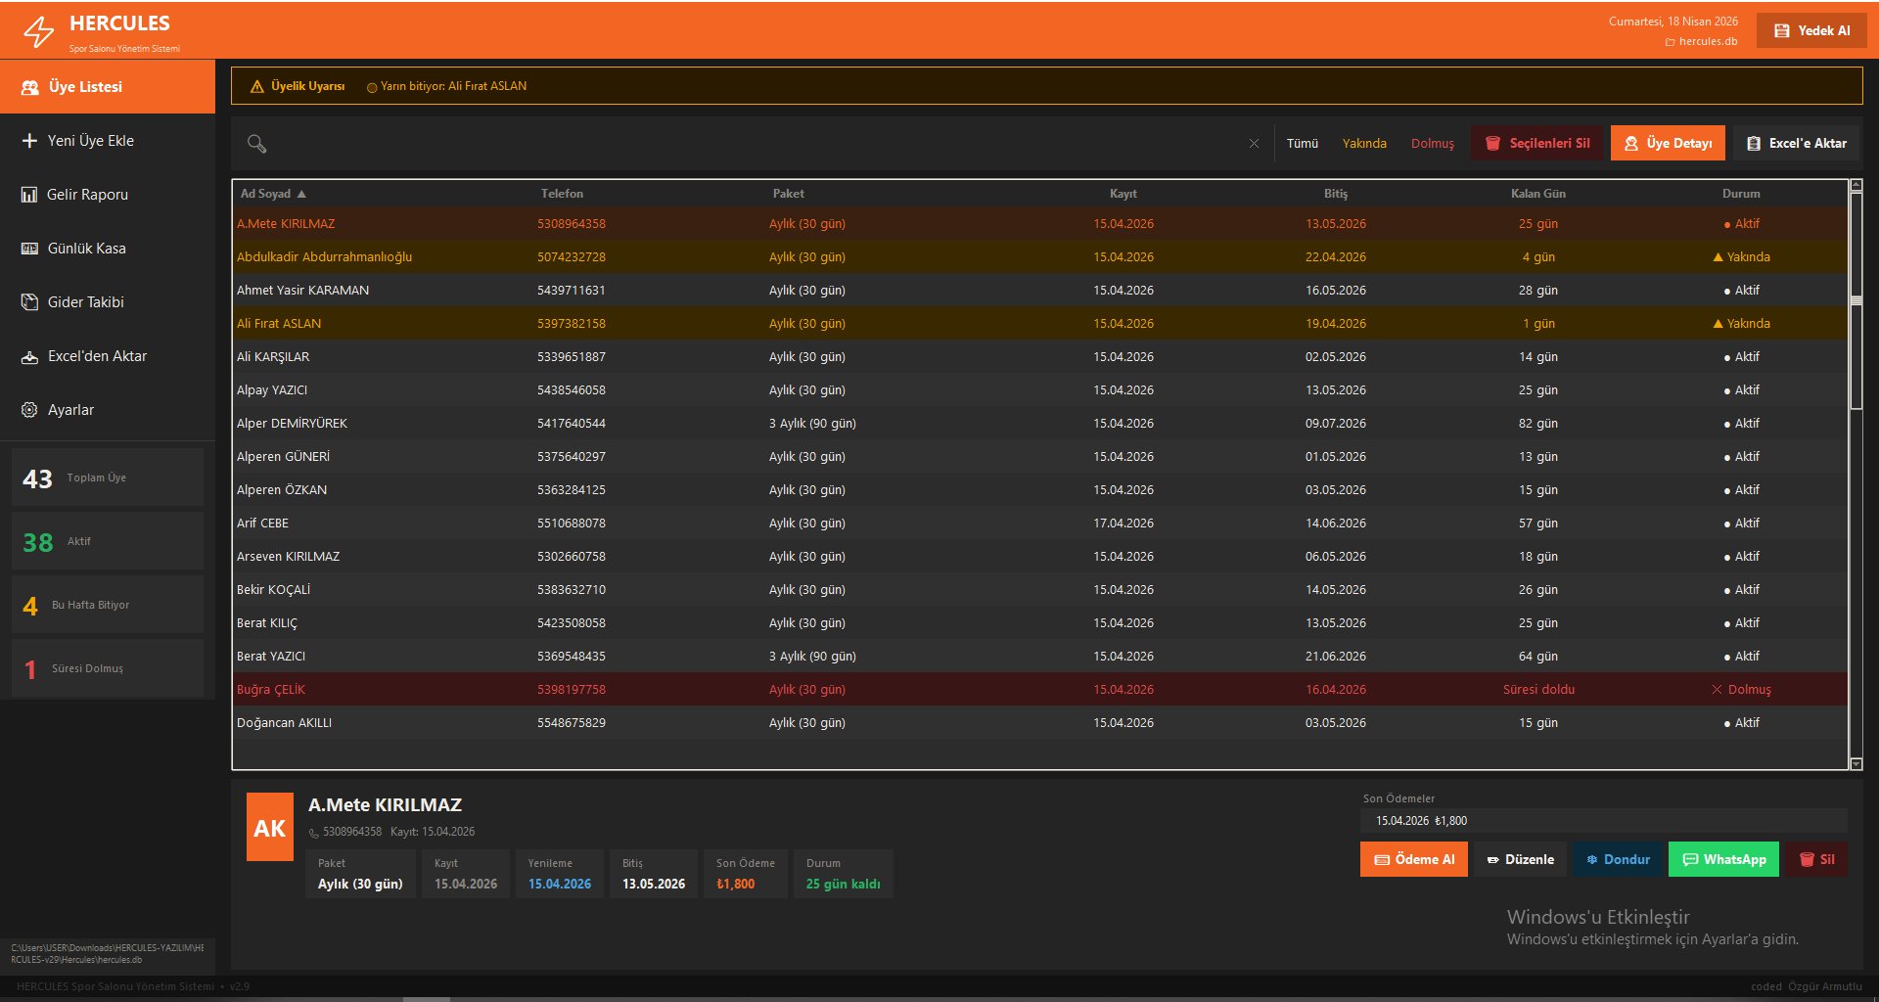Select the Buğra ÇELİK expired member row
This screenshot has height=1002, width=1879.
pyautogui.click(x=271, y=690)
